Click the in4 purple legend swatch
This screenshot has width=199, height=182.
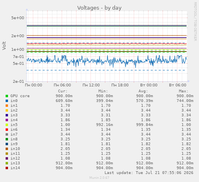coord(7,120)
